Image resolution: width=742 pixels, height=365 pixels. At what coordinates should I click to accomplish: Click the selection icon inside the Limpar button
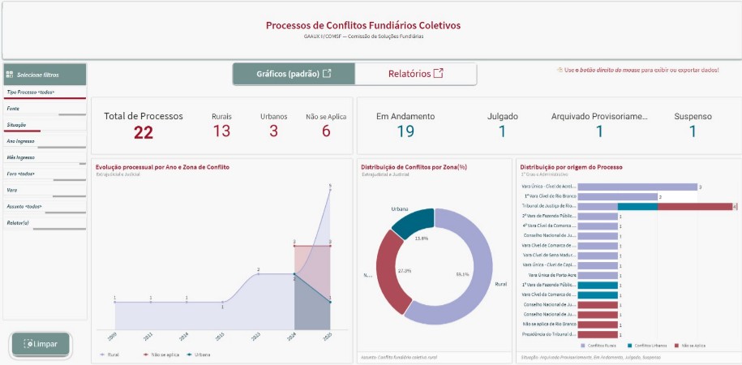pyautogui.click(x=28, y=345)
